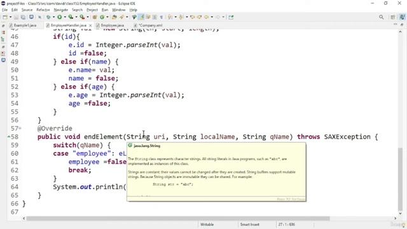Expand the Previous Annotation dropdown

point(186,17)
